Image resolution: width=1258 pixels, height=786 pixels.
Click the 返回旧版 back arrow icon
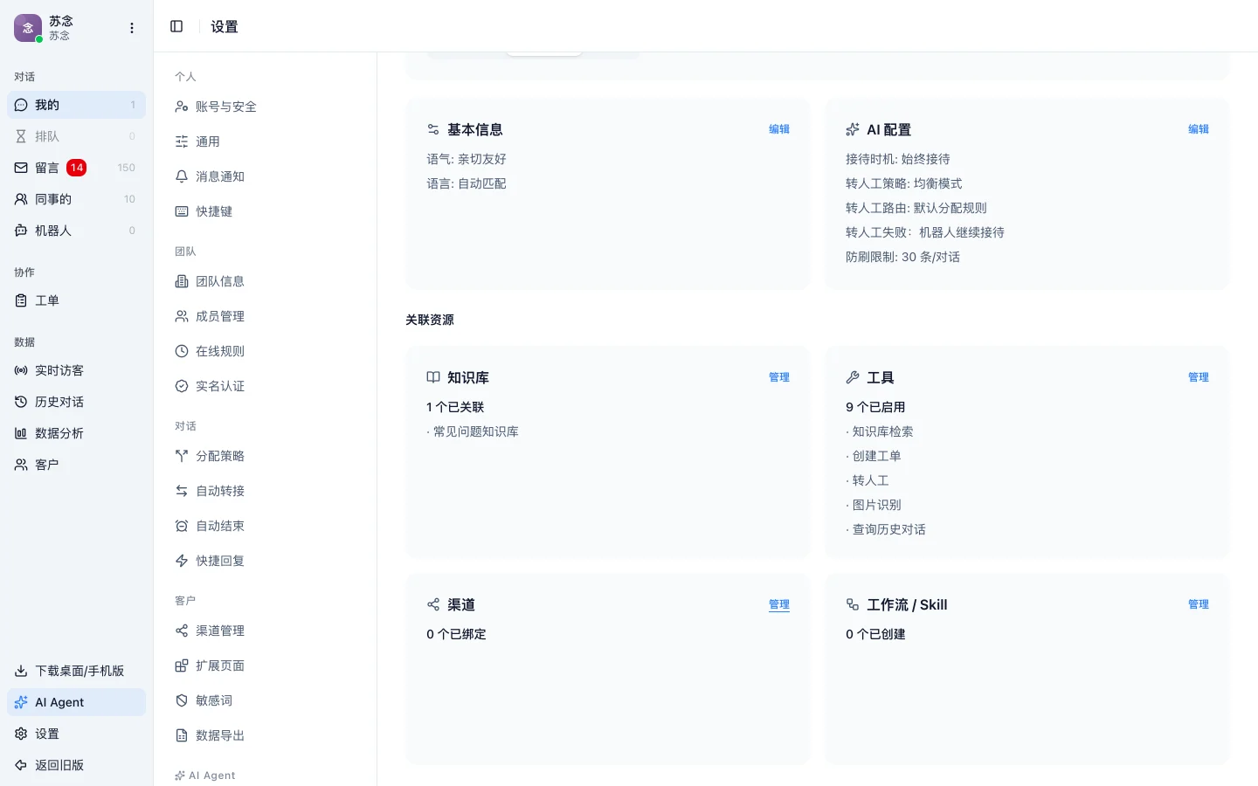tap(21, 765)
